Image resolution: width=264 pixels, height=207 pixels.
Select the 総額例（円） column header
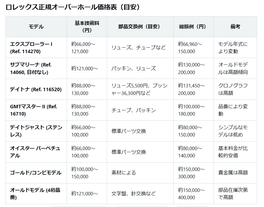pos(193,27)
